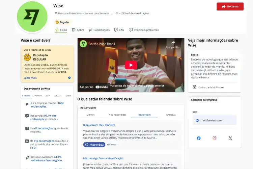
Task: Show the Não respondidas complaints tab
Action: (x=117, y=115)
